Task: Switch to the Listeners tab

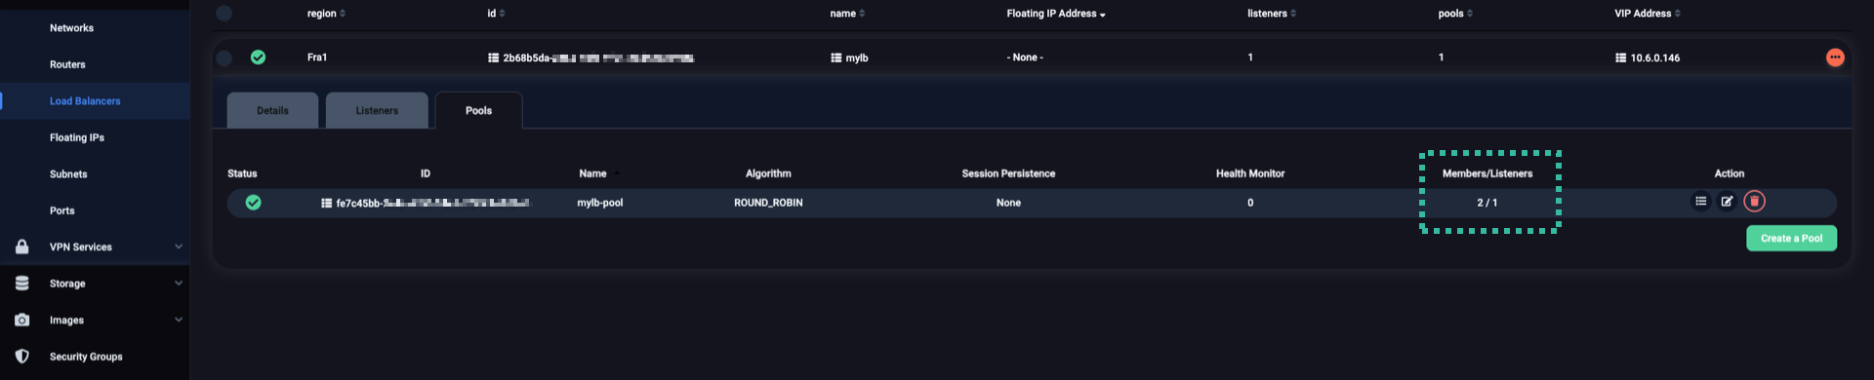Action: tap(377, 110)
